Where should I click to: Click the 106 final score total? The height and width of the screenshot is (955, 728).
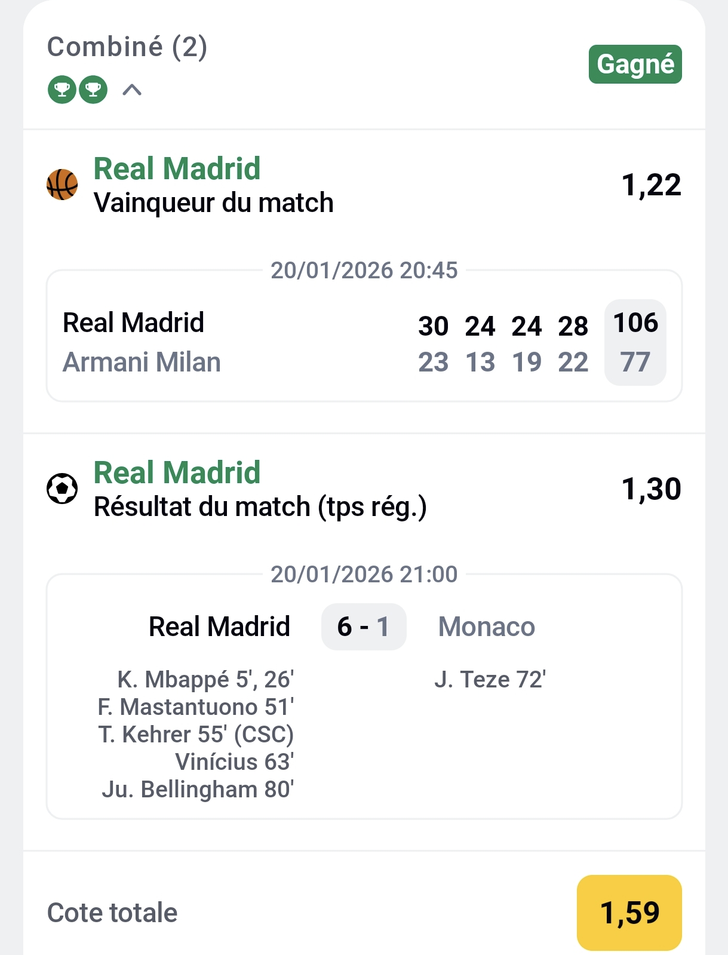pyautogui.click(x=635, y=323)
